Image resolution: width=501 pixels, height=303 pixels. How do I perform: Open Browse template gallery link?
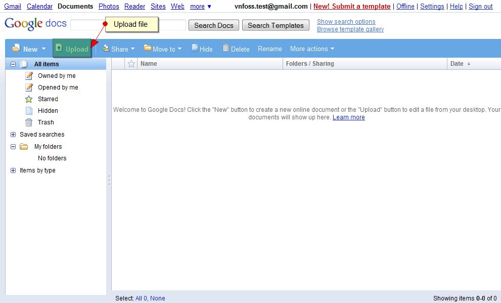coord(350,29)
